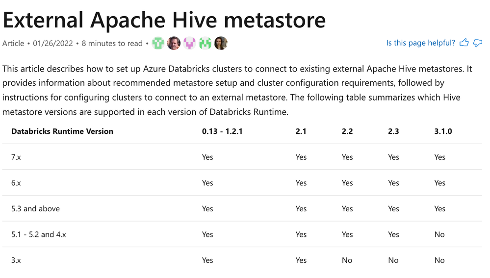The width and height of the screenshot is (490, 278).
Task: Select the Databricks Runtime Version column header
Action: (x=62, y=131)
